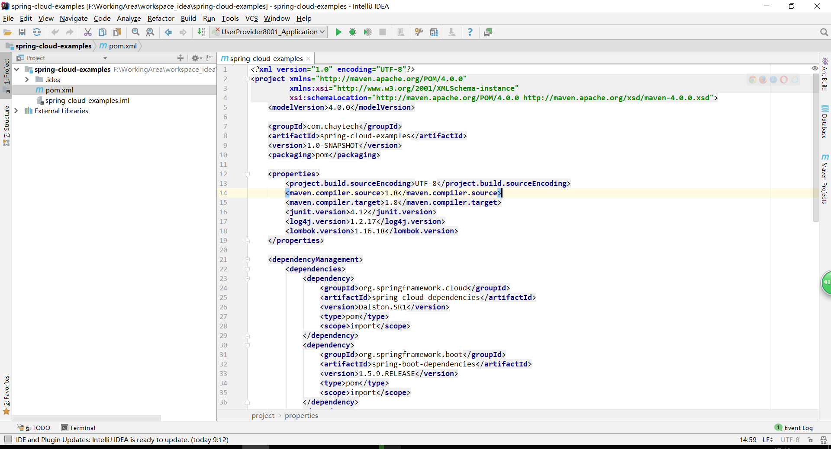The height and width of the screenshot is (449, 831).
Task: Open the Analyze menu
Action: click(129, 18)
